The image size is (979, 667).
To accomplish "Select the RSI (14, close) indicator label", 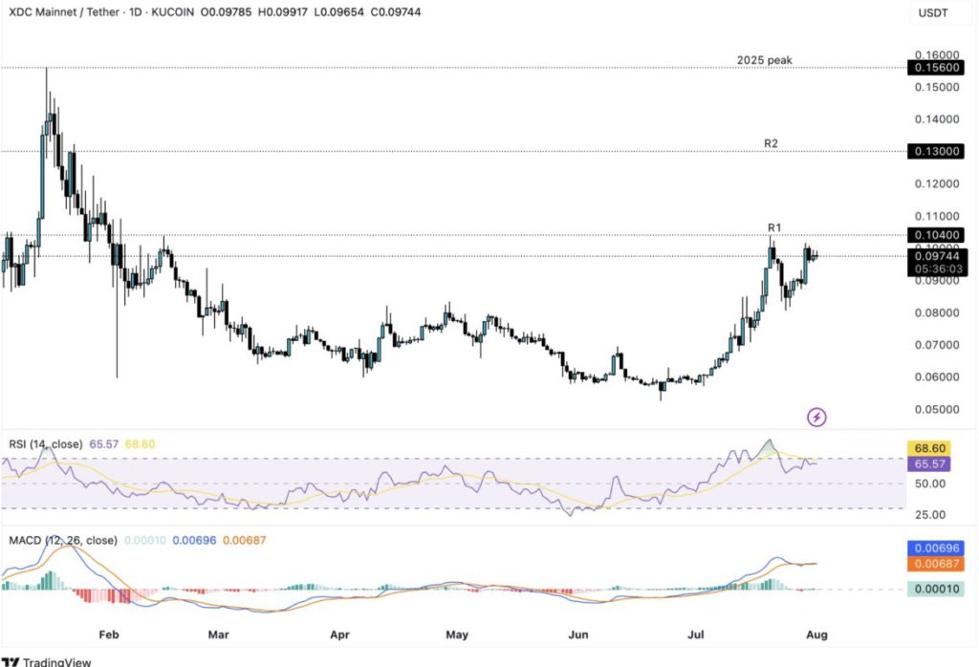I will coord(44,444).
